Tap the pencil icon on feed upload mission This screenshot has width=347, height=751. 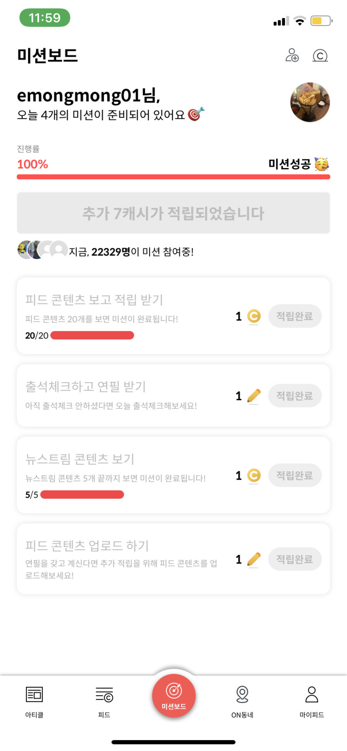[x=254, y=559]
